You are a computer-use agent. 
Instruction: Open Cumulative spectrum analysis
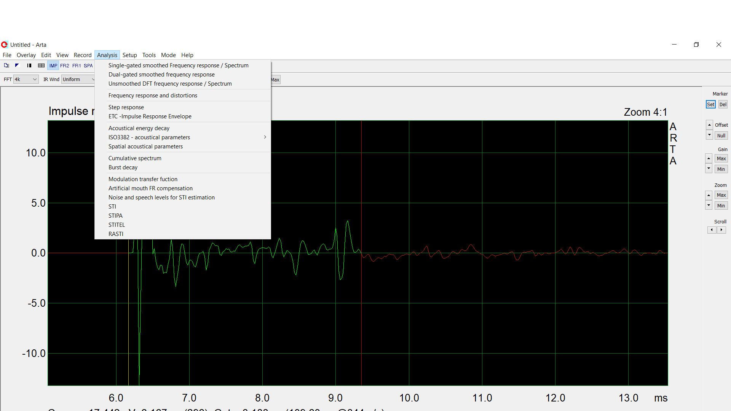(183, 158)
